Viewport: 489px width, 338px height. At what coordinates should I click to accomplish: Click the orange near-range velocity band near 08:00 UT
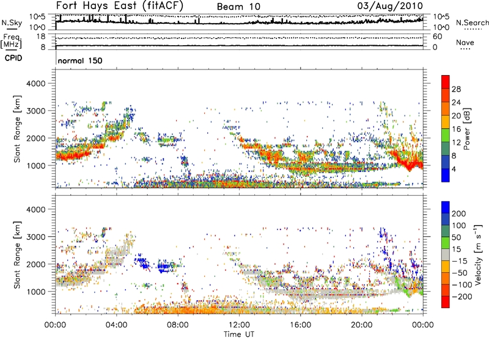click(178, 310)
